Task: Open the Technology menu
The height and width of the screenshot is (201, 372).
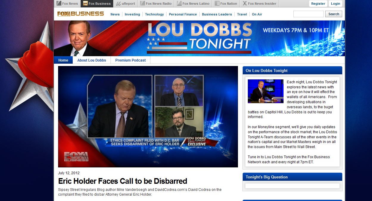Action: pyautogui.click(x=154, y=14)
